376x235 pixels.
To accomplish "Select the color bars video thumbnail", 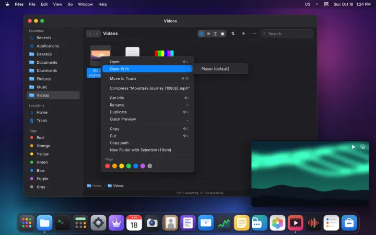I will (x=164, y=53).
